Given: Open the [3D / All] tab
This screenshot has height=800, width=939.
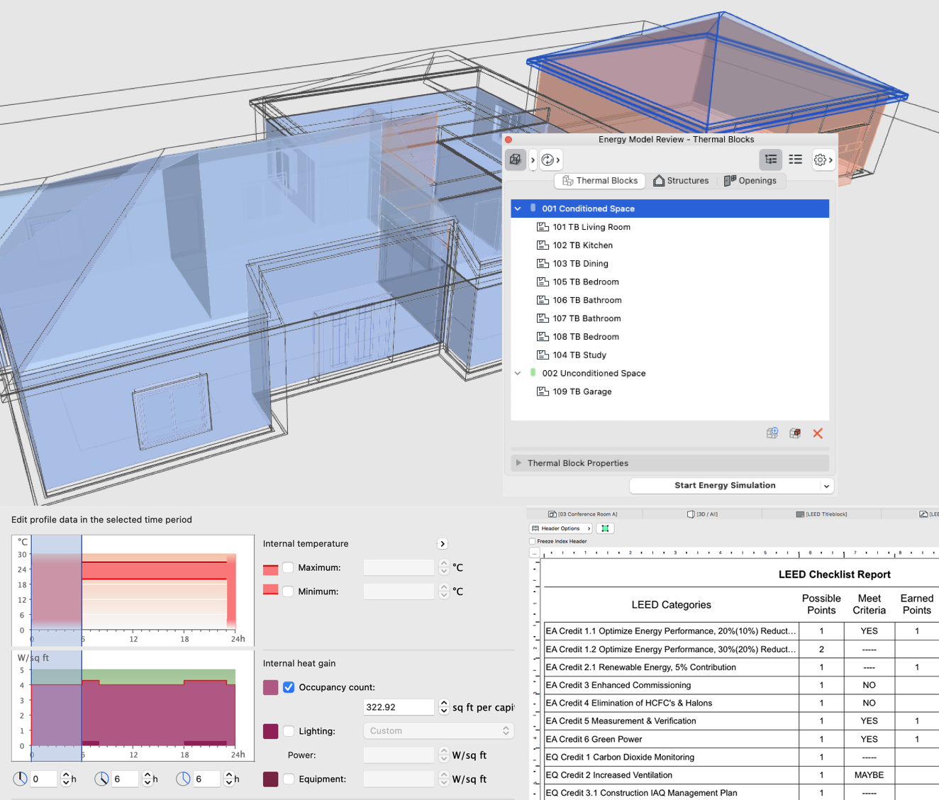Looking at the screenshot, I should coord(703,514).
